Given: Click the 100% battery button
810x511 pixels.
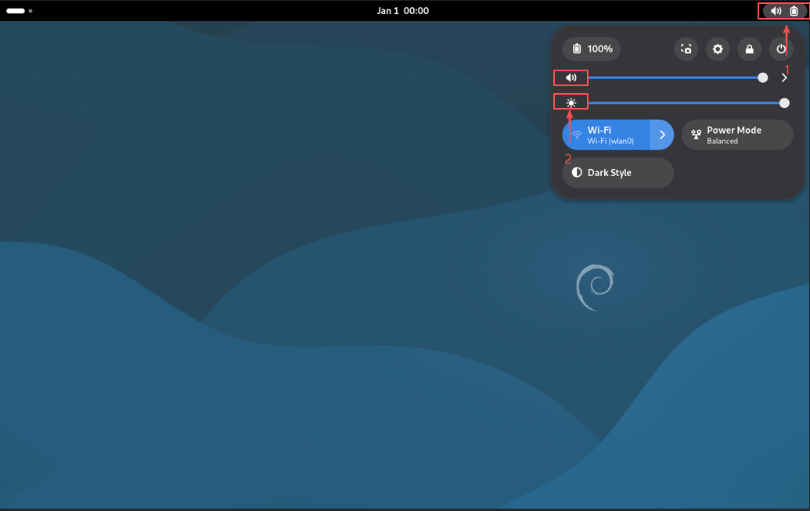Looking at the screenshot, I should (x=592, y=49).
